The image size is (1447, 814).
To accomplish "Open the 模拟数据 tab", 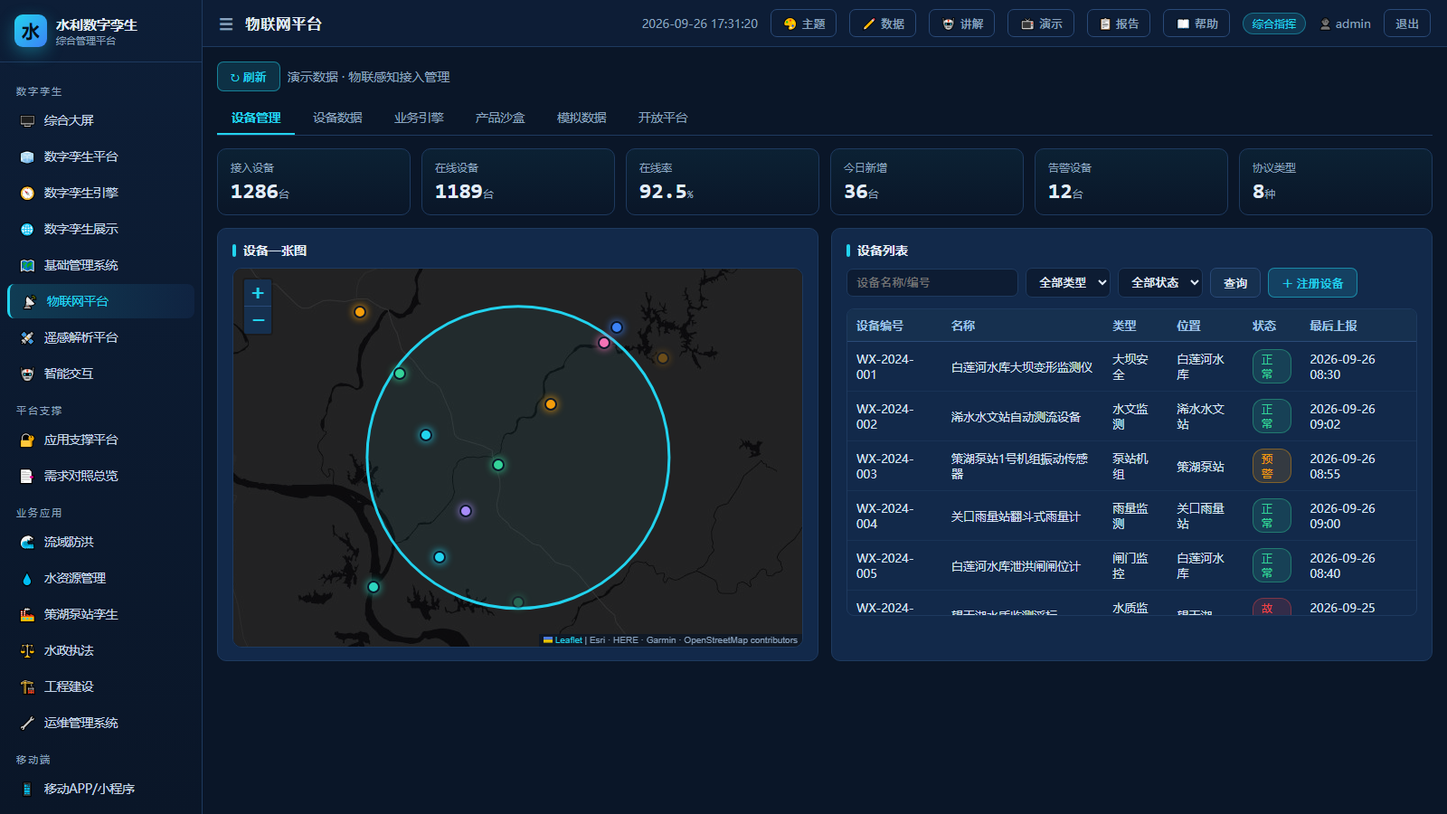I will point(582,118).
